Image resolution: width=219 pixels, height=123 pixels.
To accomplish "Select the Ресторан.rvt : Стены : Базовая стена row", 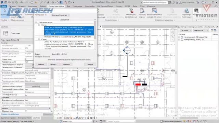I will pos(68,37).
